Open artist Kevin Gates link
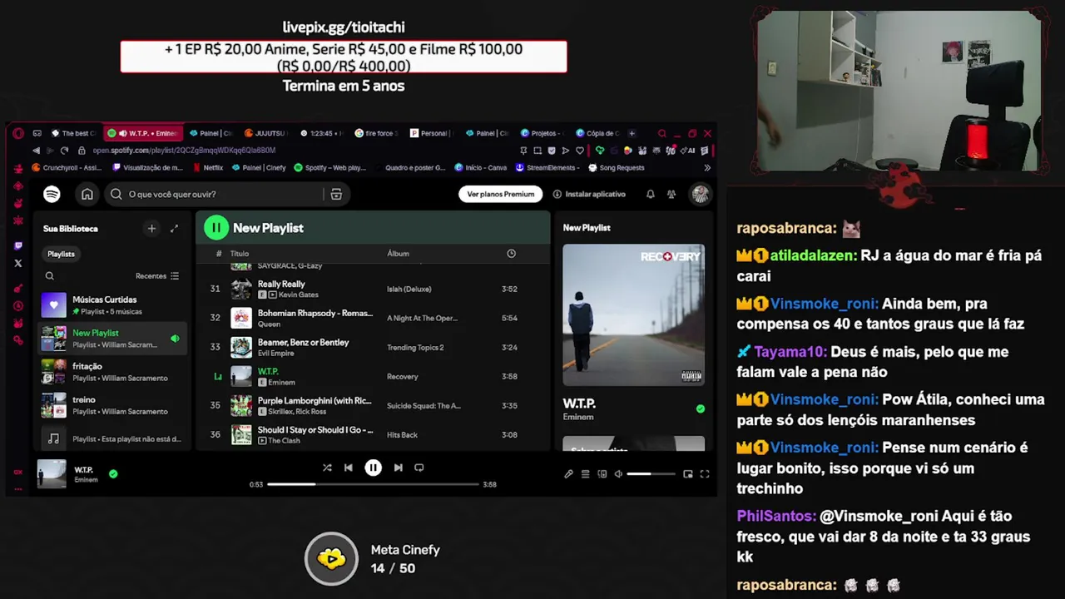 coord(299,295)
